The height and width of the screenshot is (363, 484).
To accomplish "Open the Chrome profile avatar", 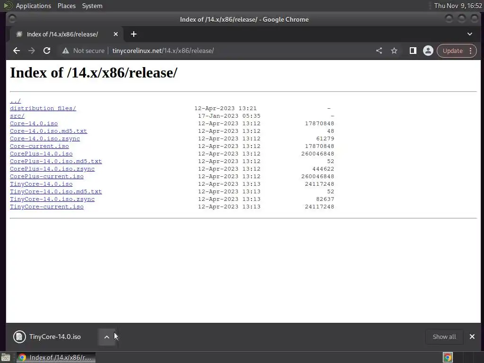I will 428,51.
